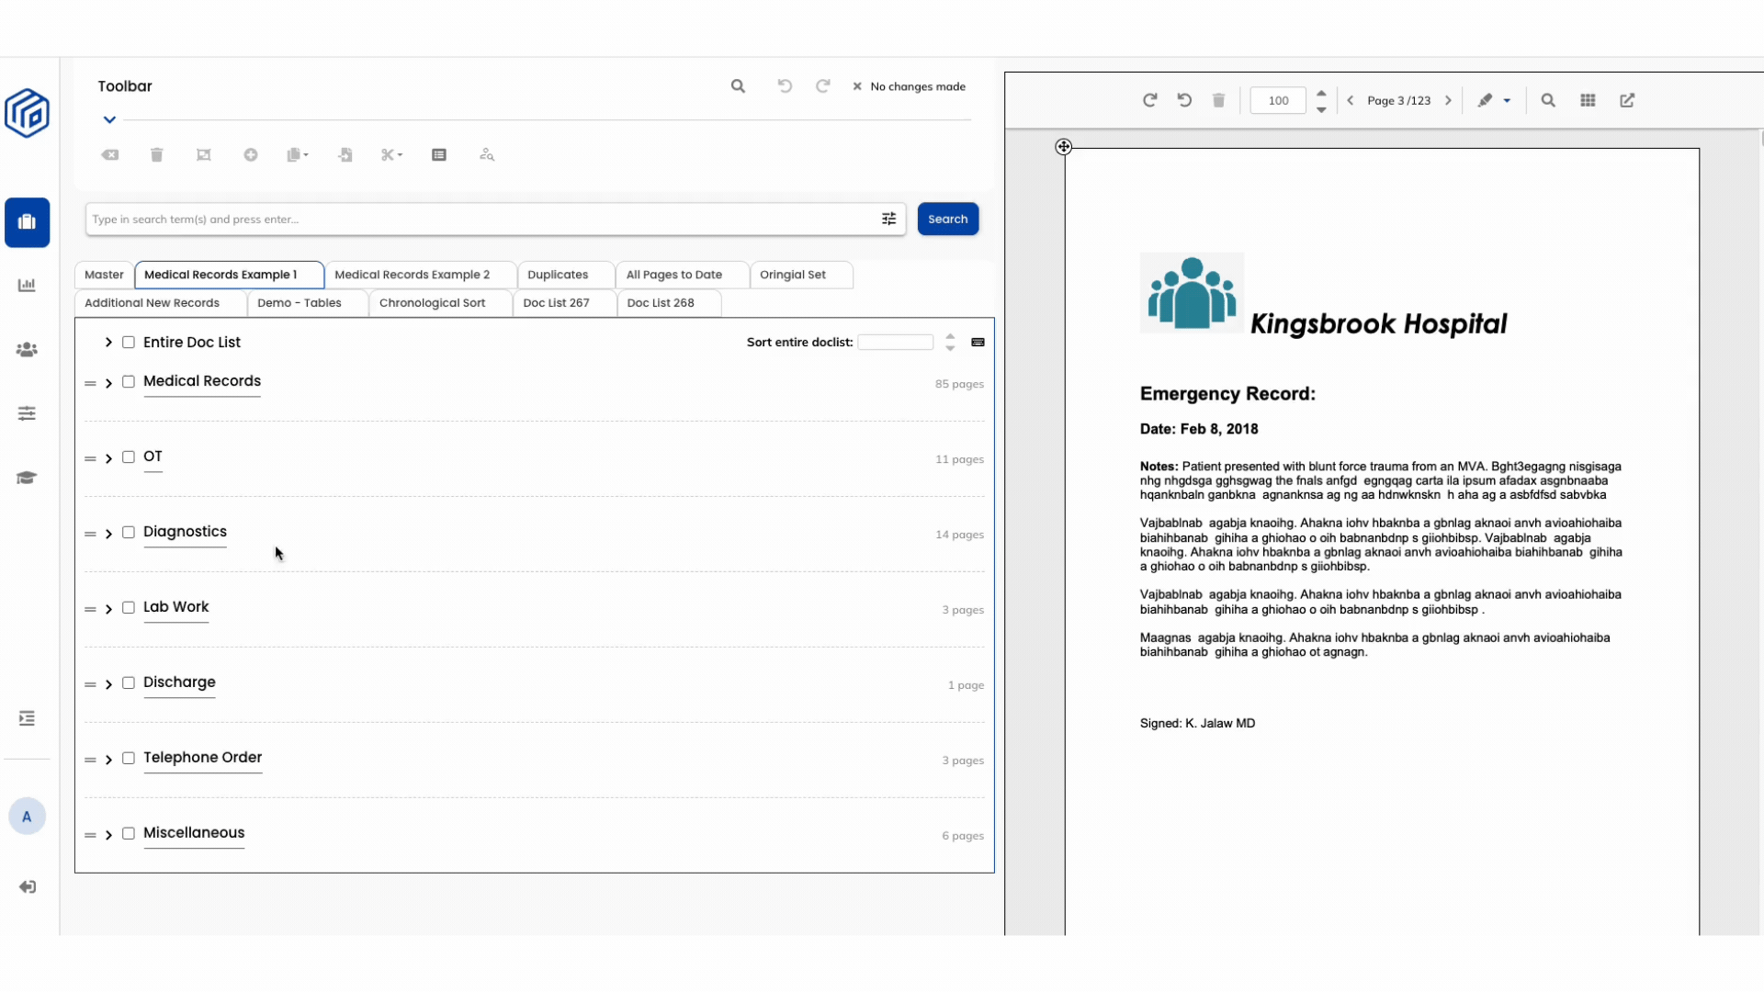Open the Chronological Sort tab
The height and width of the screenshot is (992, 1764).
[432, 303]
